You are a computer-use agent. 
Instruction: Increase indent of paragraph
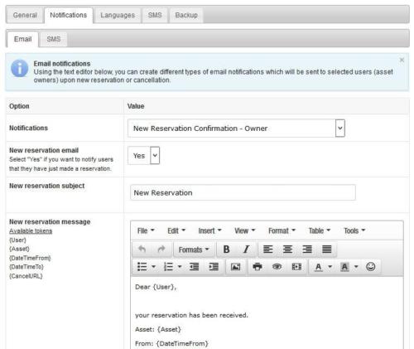point(214,267)
